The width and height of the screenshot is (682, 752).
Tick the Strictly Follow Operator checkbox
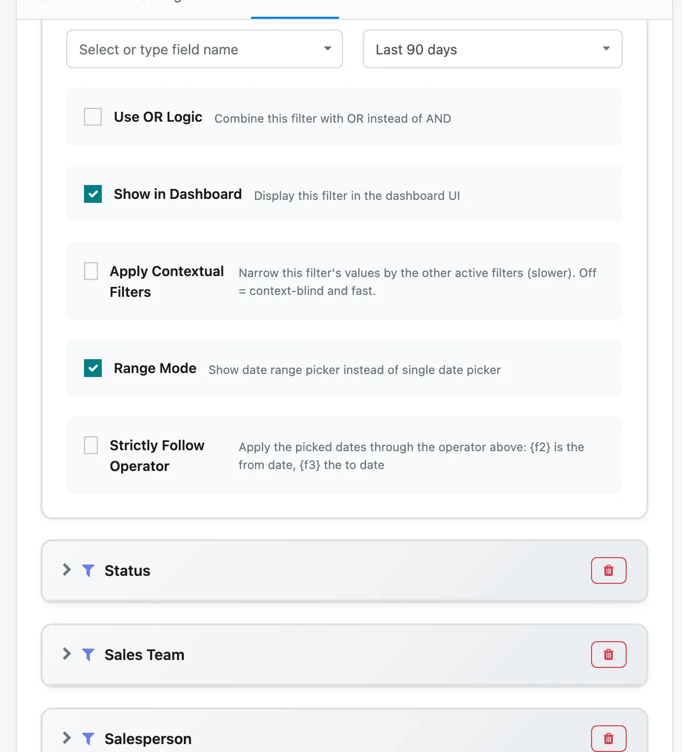pyautogui.click(x=91, y=445)
